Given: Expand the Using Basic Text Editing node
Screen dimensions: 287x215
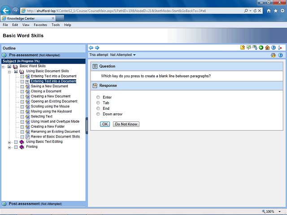Looking at the screenshot, I should [x=9, y=142].
